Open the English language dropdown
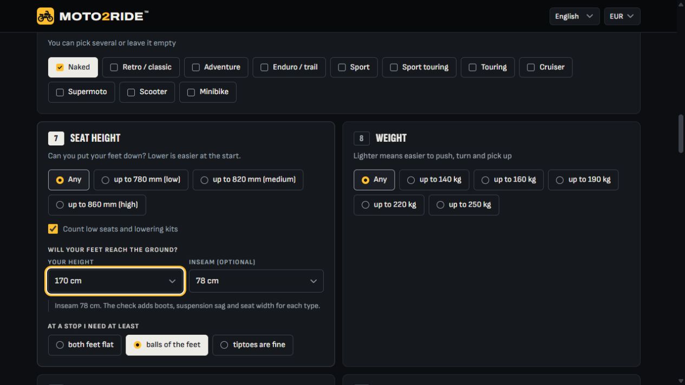This screenshot has width=685, height=385. pos(574,16)
